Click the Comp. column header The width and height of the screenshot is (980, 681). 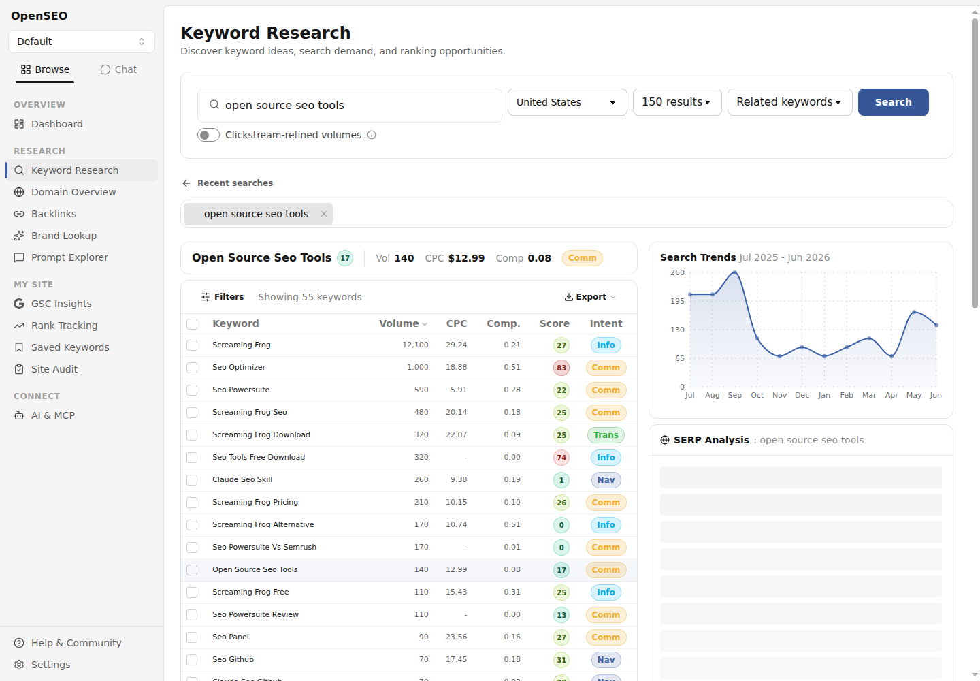[x=504, y=323]
